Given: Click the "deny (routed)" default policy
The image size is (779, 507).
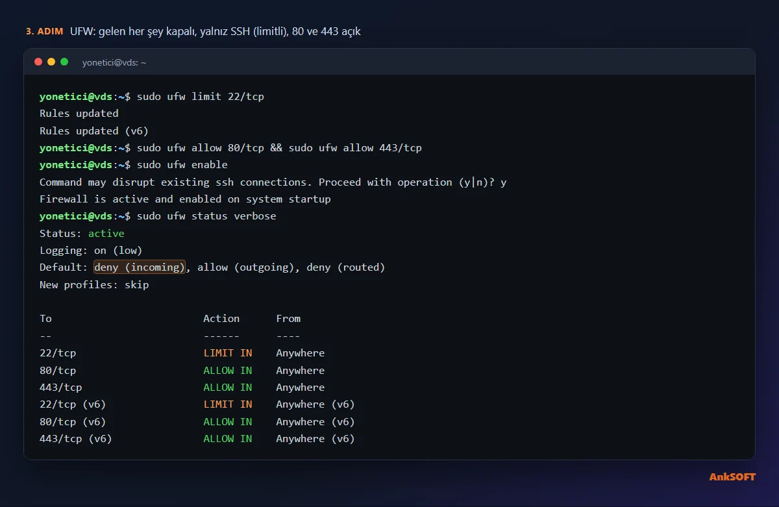Looking at the screenshot, I should 346,267.
